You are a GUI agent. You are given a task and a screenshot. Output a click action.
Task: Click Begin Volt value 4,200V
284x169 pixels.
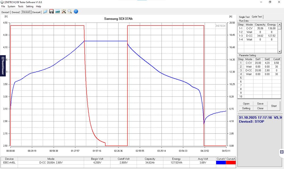(x=97, y=162)
